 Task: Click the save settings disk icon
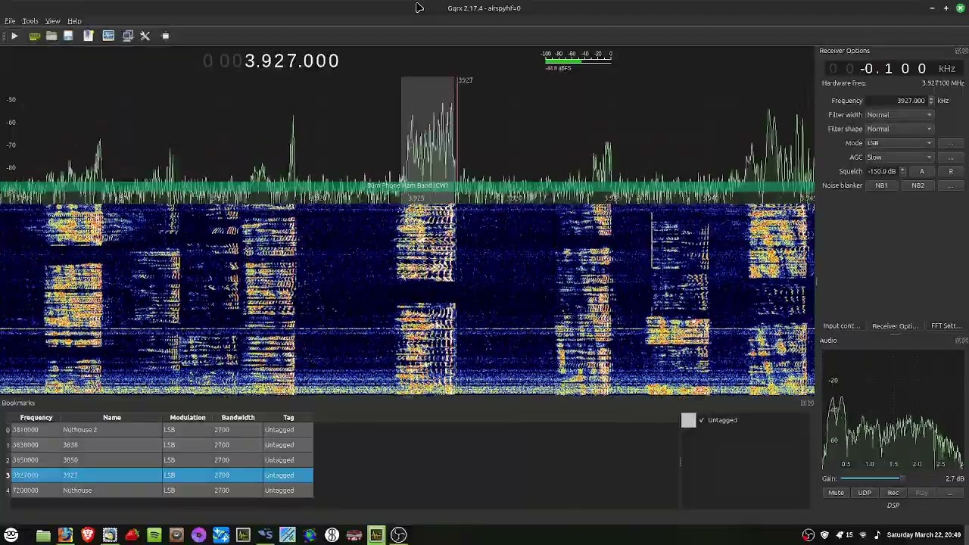pos(68,36)
